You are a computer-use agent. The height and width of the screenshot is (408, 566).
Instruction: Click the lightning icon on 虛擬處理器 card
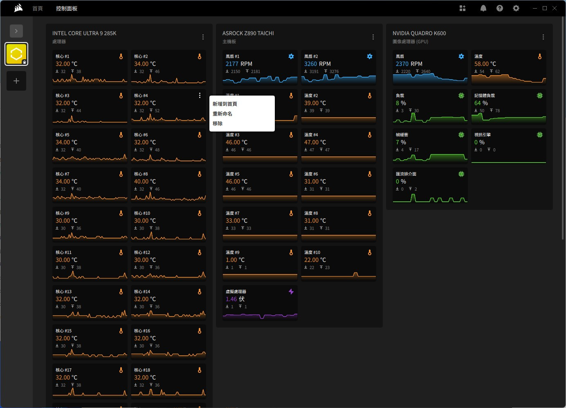click(x=291, y=292)
